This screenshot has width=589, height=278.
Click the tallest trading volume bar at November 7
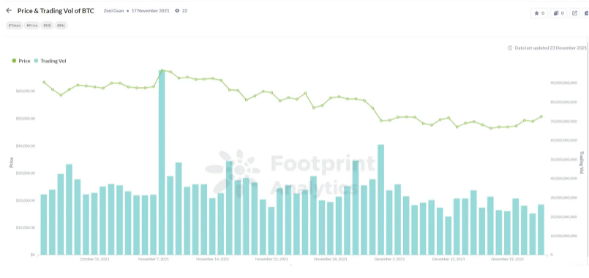coord(162,162)
